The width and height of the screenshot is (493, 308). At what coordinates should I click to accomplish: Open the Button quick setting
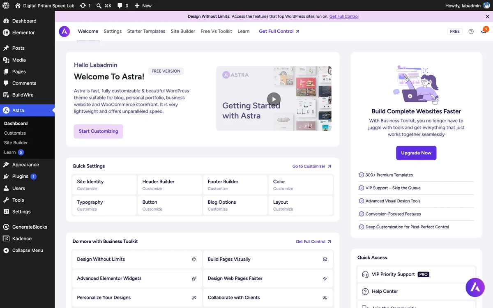[170, 205]
